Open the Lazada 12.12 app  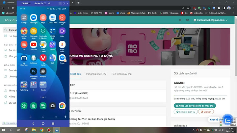(53, 44)
